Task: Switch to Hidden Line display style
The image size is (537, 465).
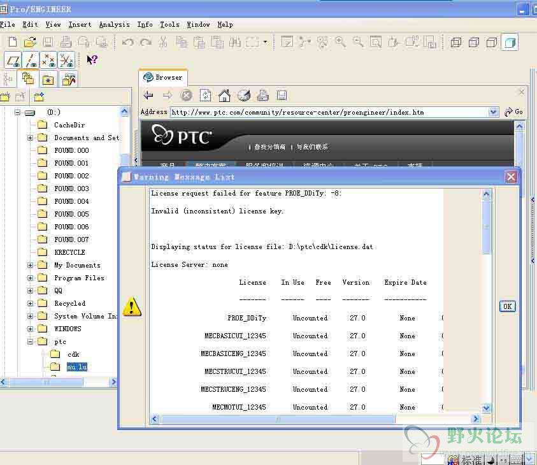Action: pos(474,42)
